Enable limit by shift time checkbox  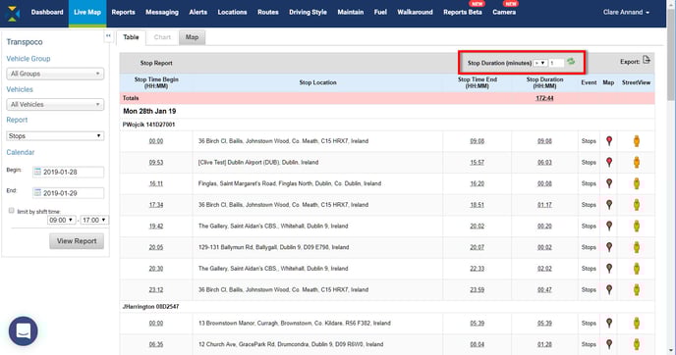[x=11, y=211]
